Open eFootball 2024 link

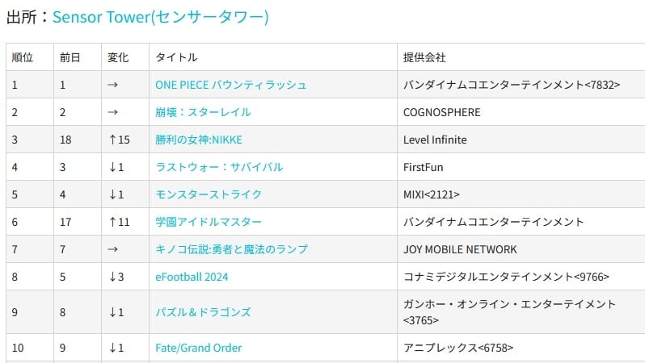tap(192, 277)
